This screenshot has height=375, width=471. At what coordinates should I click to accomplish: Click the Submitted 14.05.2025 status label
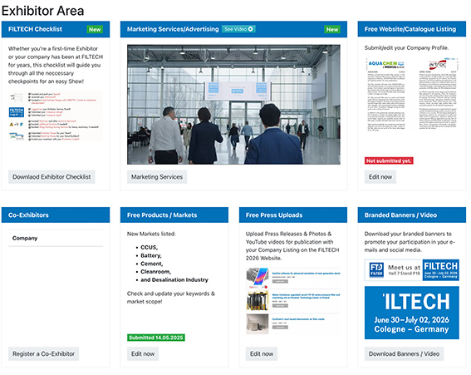click(156, 338)
